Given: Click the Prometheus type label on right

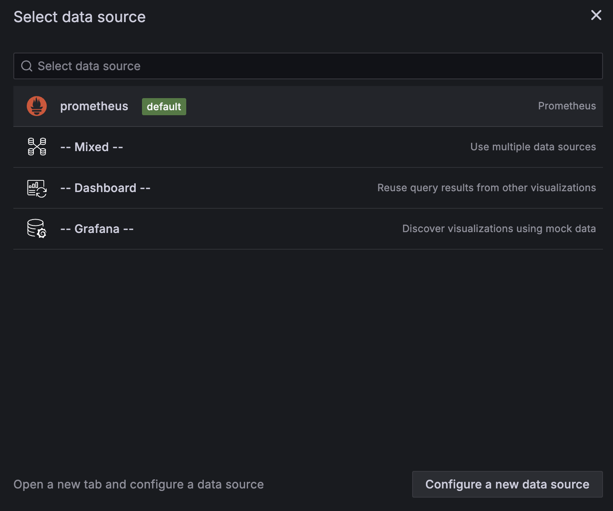Looking at the screenshot, I should click(567, 106).
